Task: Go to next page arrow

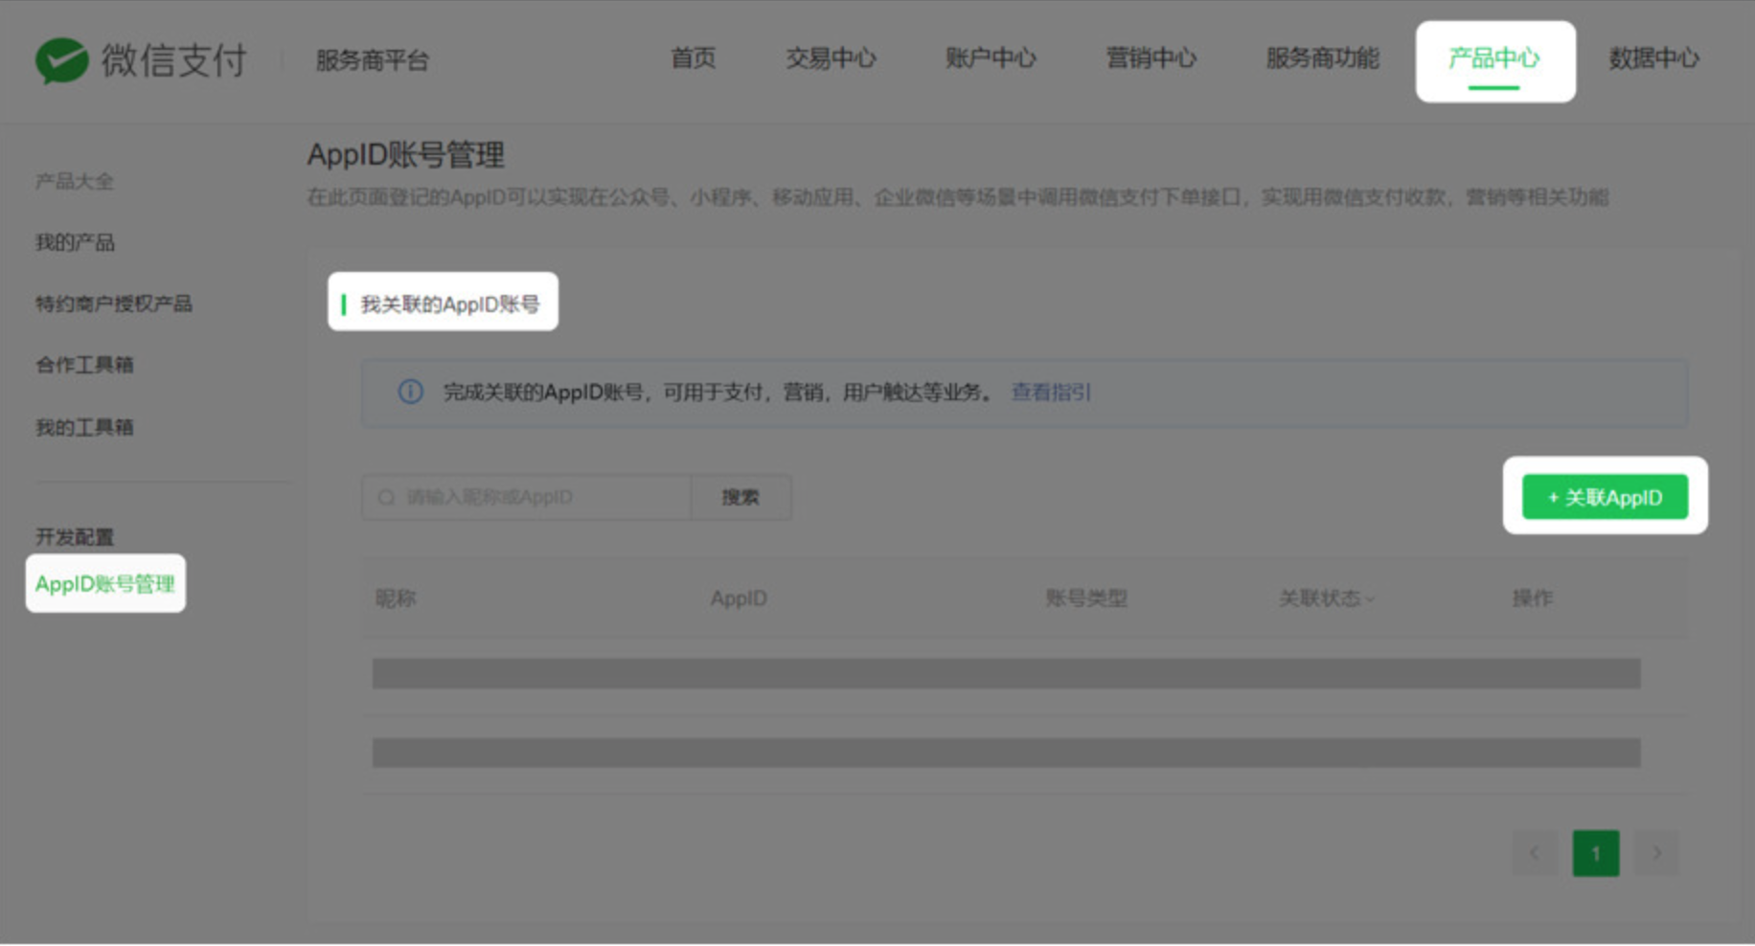Action: click(x=1656, y=853)
